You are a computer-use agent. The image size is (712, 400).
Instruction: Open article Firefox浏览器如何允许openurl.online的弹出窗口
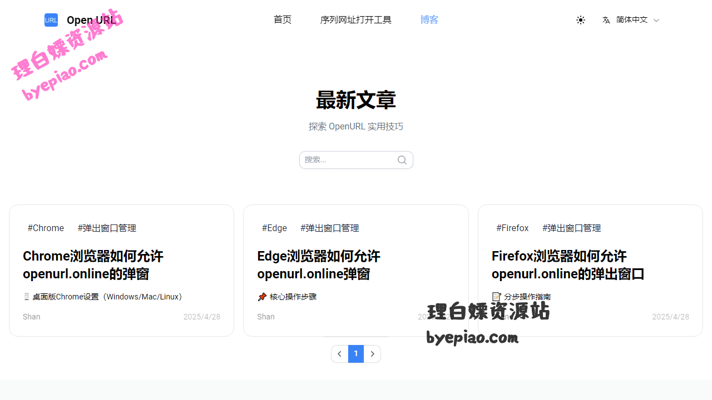point(568,265)
